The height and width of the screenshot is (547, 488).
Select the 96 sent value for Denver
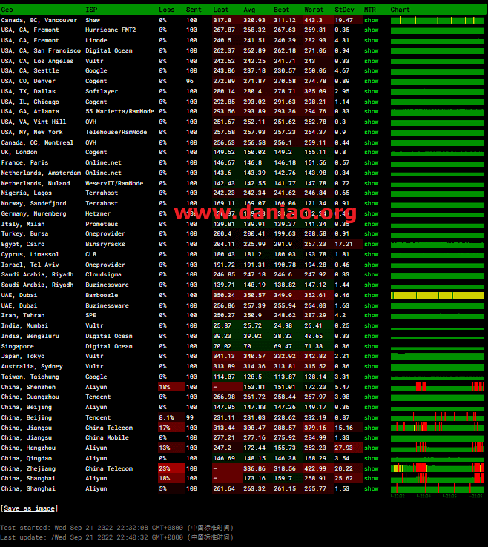pyautogui.click(x=190, y=81)
